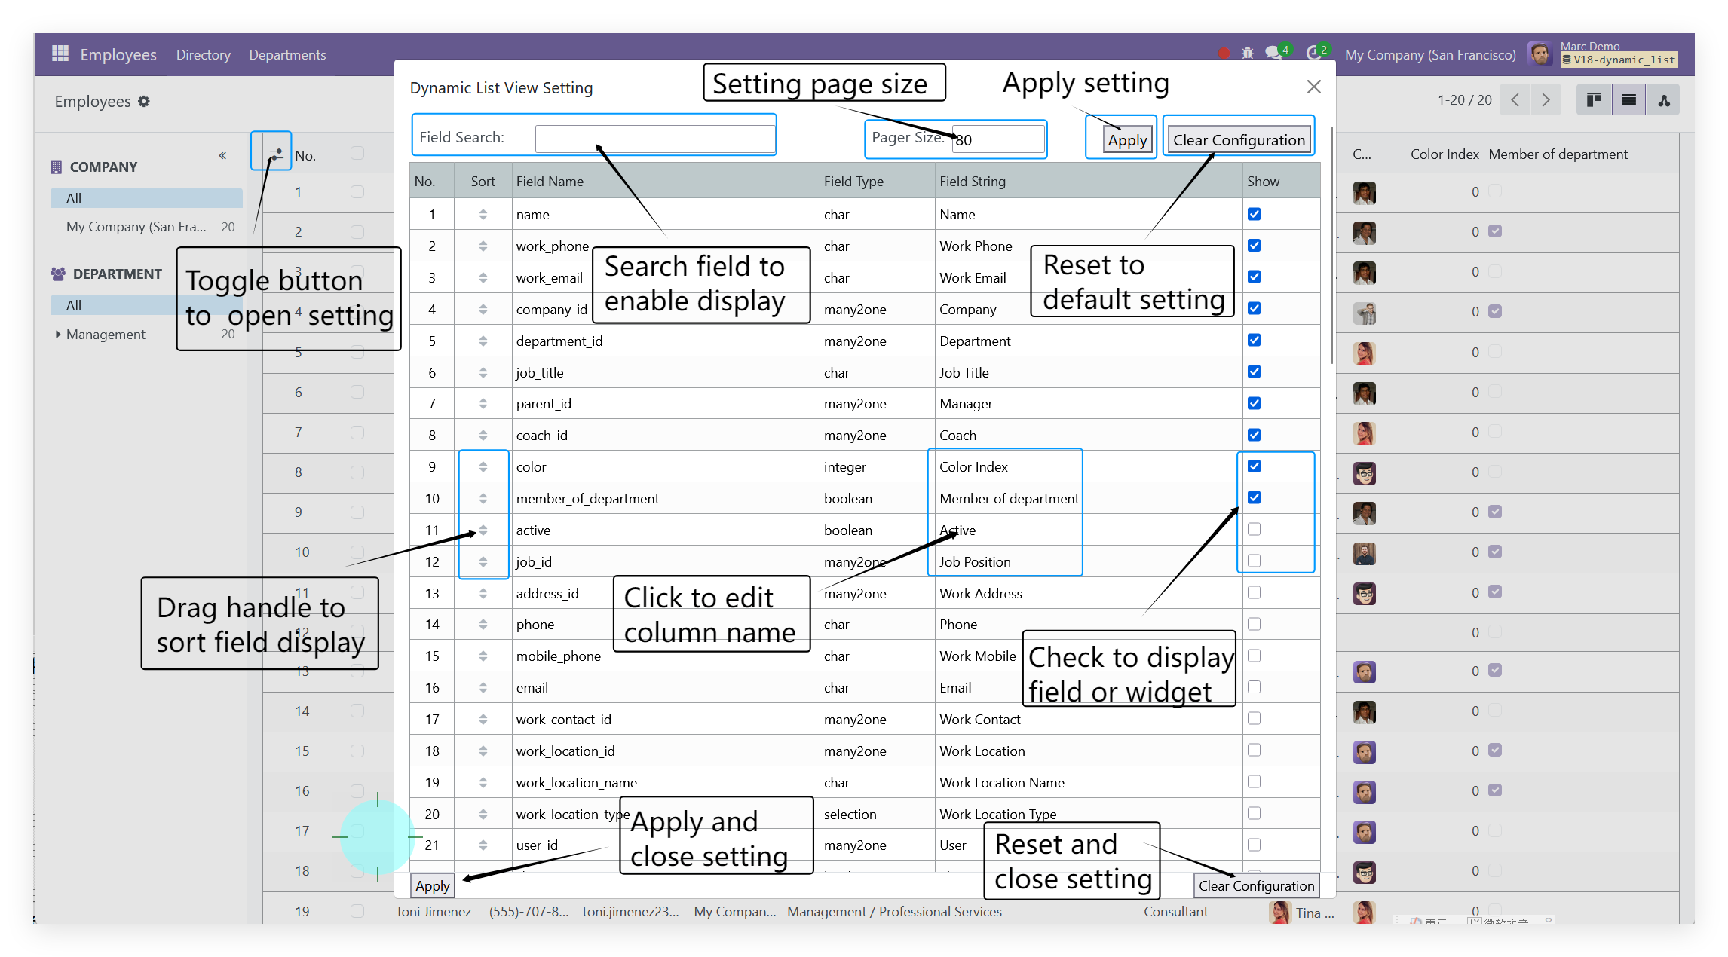Go to previous page with left pager arrow
The image size is (1728, 957).
coord(1515,100)
